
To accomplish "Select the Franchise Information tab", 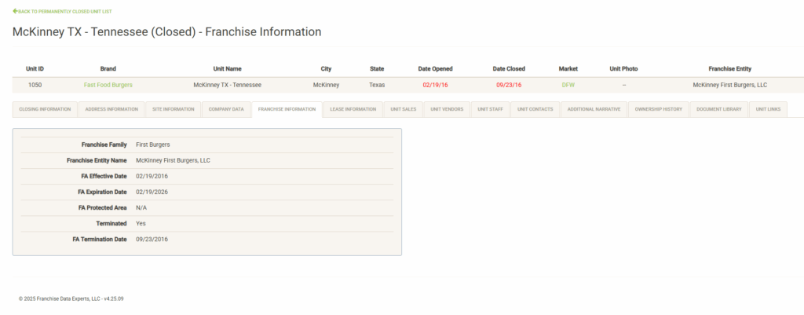I will coord(287,109).
